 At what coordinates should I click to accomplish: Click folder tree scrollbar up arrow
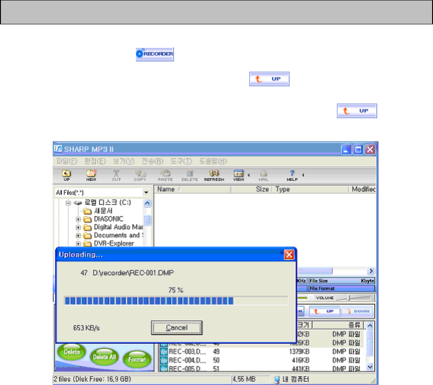point(147,204)
